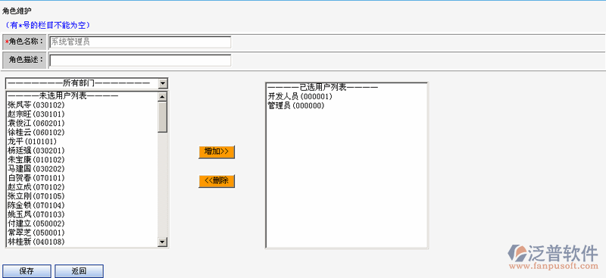This screenshot has height=278, width=606.
Task: Click the unselected user list scroll-down arrow
Action: click(x=163, y=242)
